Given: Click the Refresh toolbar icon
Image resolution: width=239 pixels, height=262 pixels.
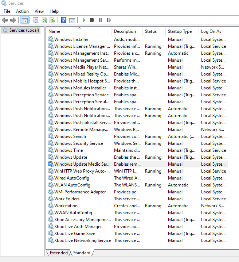Looking at the screenshot, I should coord(44,20).
